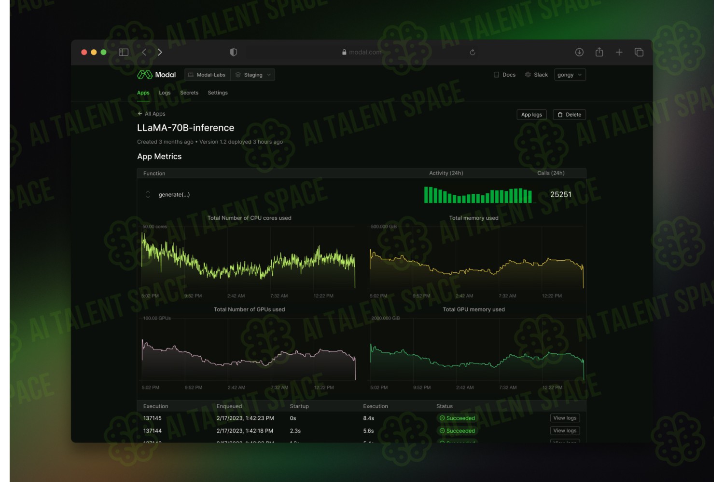This screenshot has width=724, height=482.
Task: Click the LLaMA-70B-inference app title
Action: (186, 128)
